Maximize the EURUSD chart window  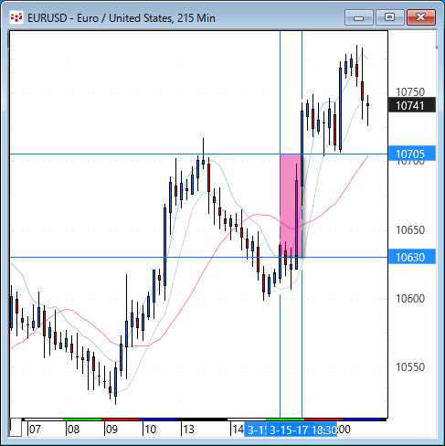[389, 17]
